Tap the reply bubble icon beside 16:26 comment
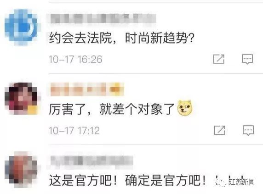This screenshot has height=194, width=263. click(247, 59)
